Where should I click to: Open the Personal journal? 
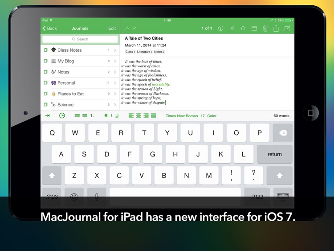[80, 83]
